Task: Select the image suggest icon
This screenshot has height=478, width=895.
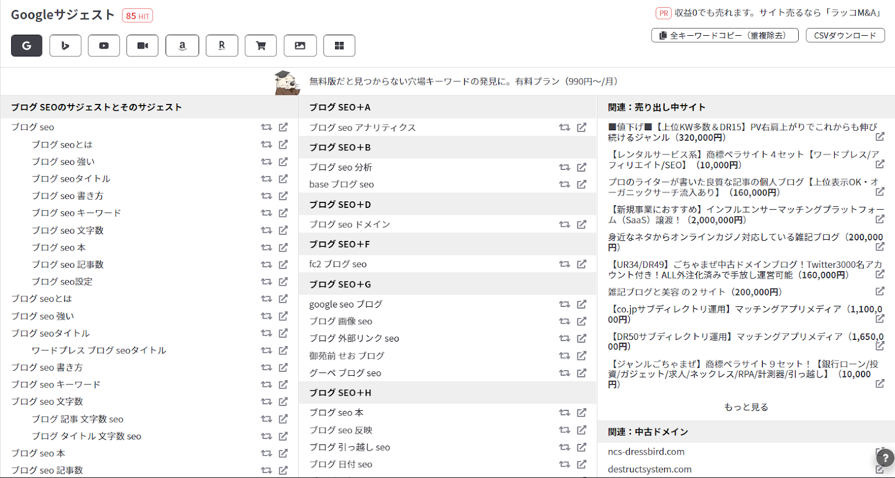Action: point(300,46)
